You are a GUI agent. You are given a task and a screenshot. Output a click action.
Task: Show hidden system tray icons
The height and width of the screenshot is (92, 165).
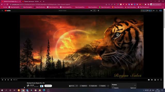pyautogui.click(x=144, y=90)
